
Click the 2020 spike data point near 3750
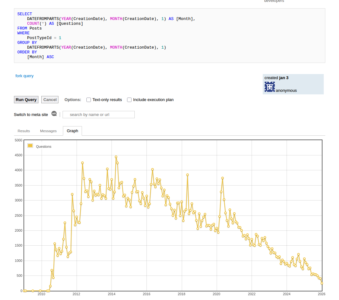pyautogui.click(x=222, y=178)
